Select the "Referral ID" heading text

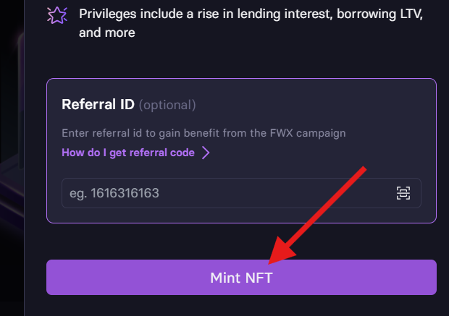point(98,104)
